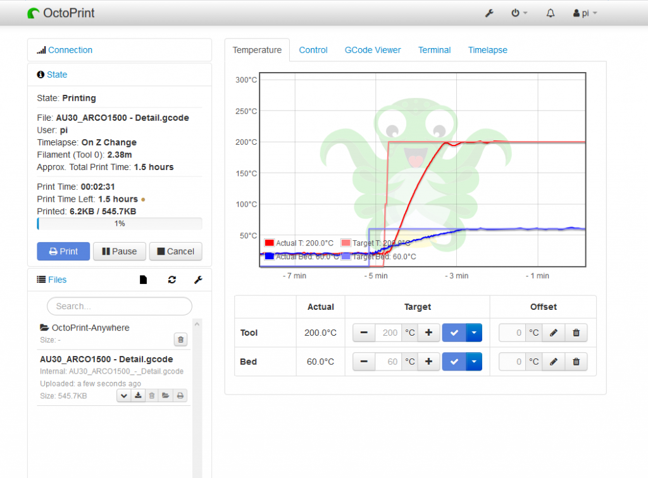Edit the Tool target temperature field
Screen dimensions: 648x478
pyautogui.click(x=389, y=333)
